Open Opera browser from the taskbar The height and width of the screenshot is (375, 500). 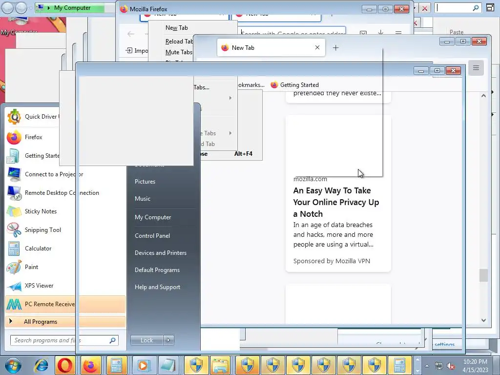coord(65,365)
